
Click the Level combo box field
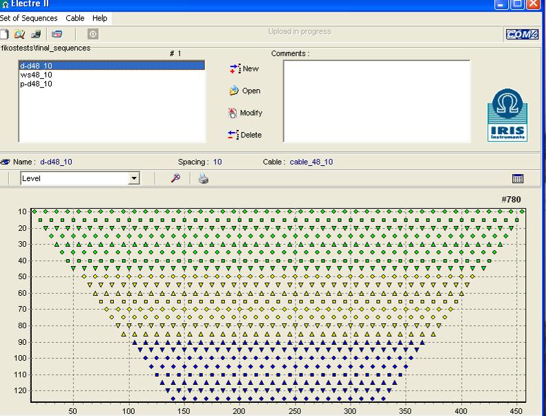pos(80,178)
